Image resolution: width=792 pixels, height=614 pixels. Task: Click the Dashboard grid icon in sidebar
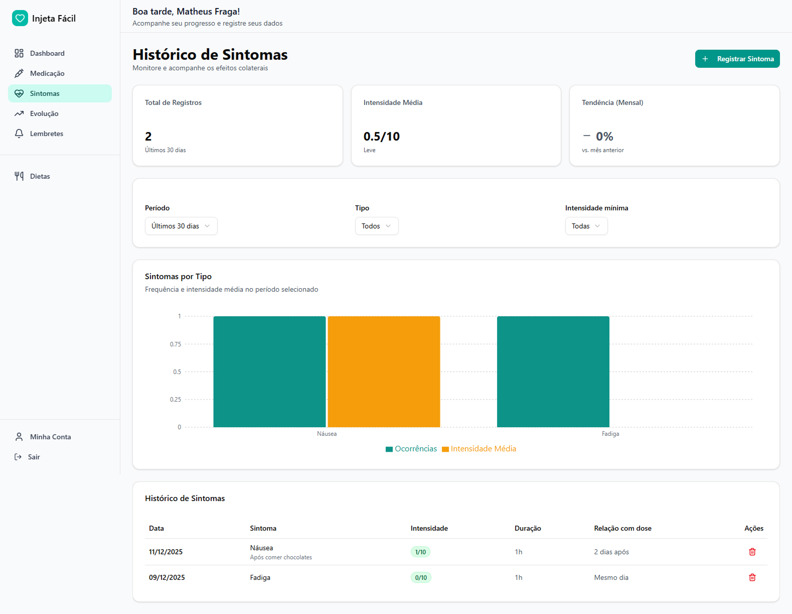(x=19, y=53)
